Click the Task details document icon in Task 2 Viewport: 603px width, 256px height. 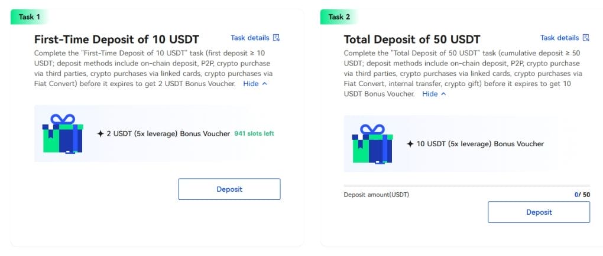click(x=586, y=38)
